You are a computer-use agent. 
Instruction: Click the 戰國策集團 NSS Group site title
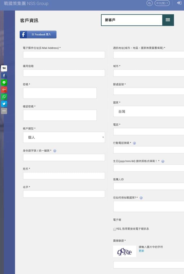(26, 3)
